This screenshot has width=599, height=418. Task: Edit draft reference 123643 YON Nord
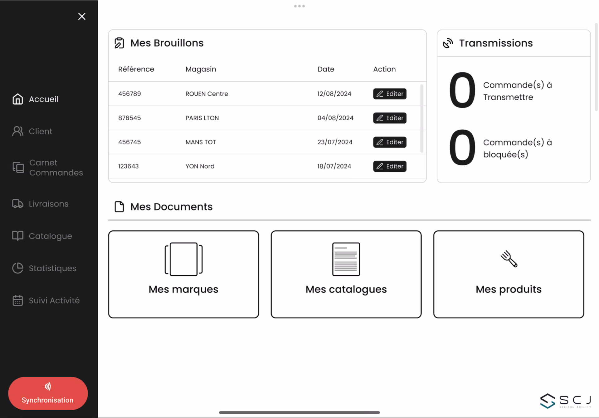(389, 166)
